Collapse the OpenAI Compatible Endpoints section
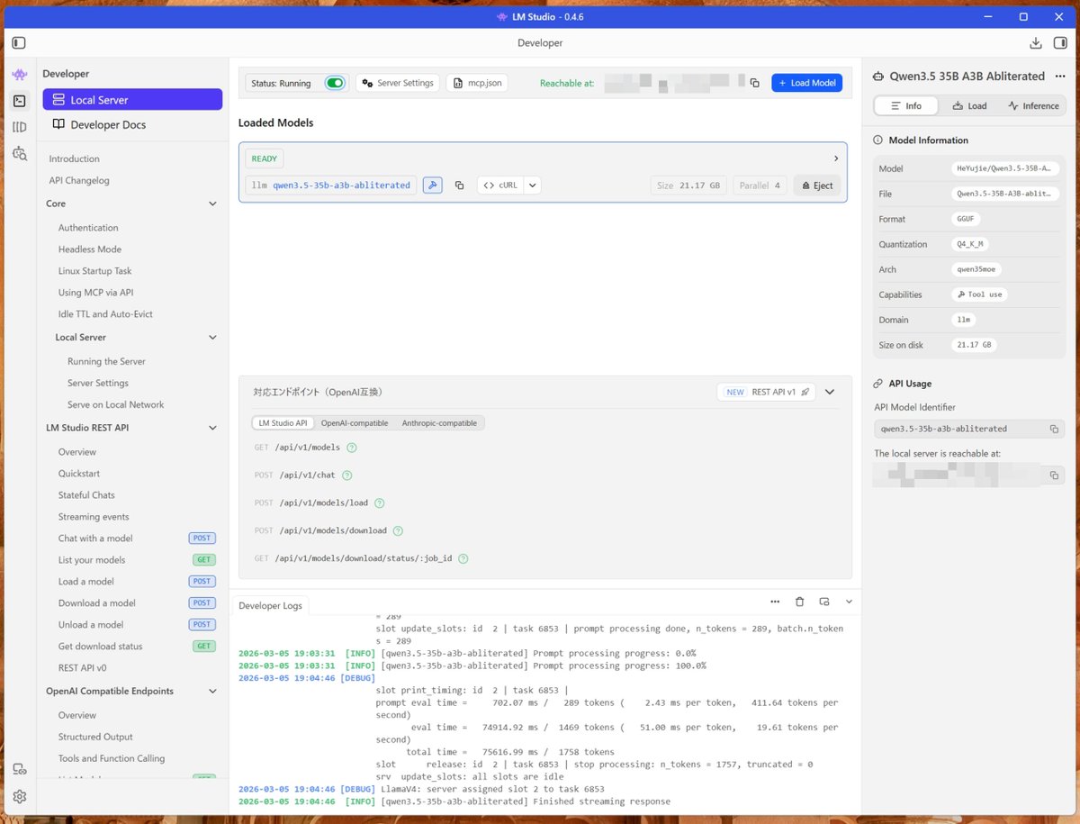 click(x=212, y=692)
